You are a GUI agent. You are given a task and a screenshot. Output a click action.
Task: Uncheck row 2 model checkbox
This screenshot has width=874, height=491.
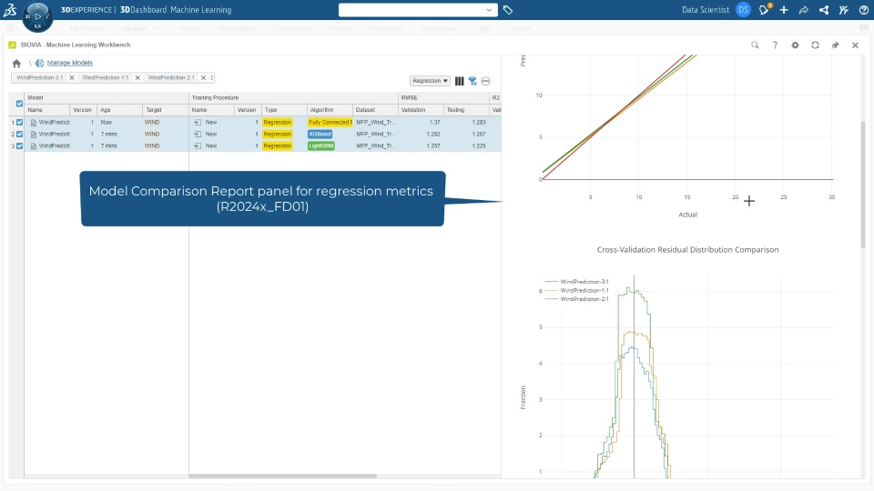(19, 135)
